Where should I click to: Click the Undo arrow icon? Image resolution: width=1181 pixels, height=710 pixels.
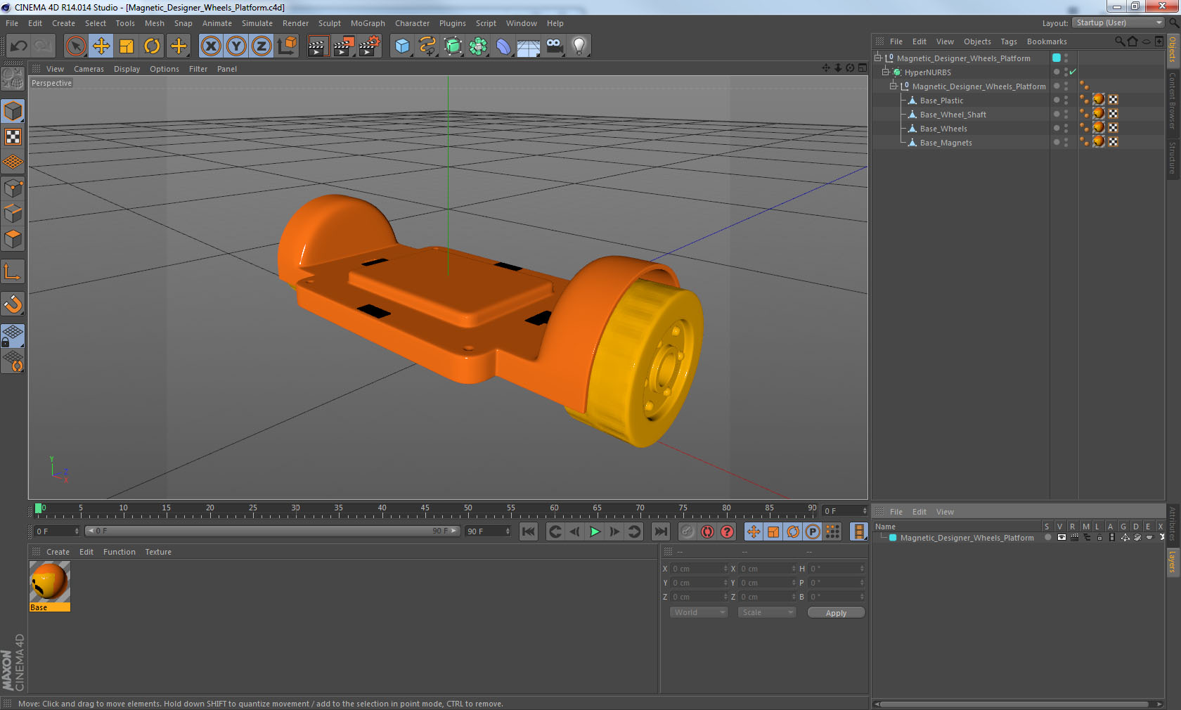[x=19, y=46]
